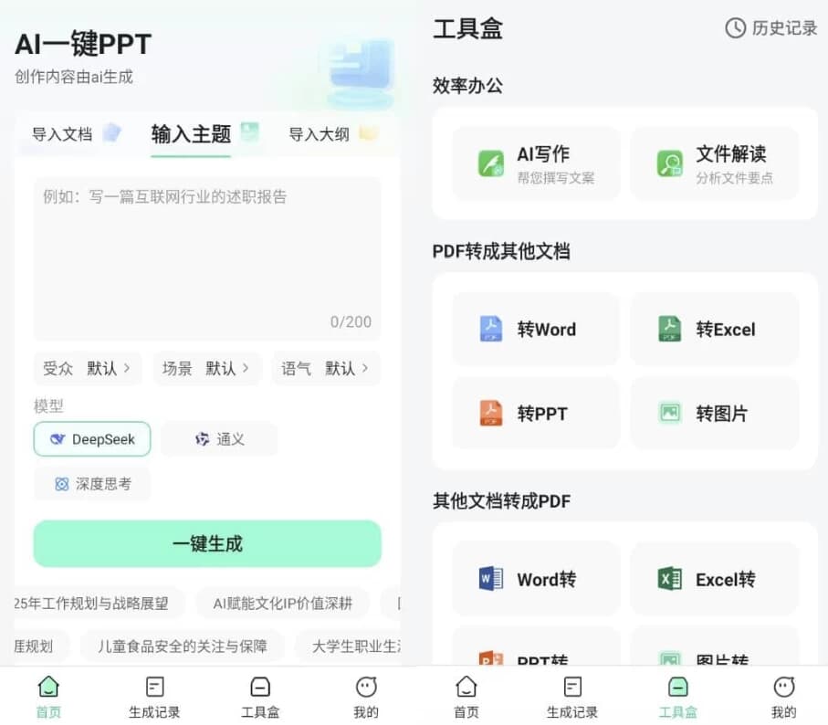Switch to the 通义 model
Image resolution: width=828 pixels, height=725 pixels.
218,439
